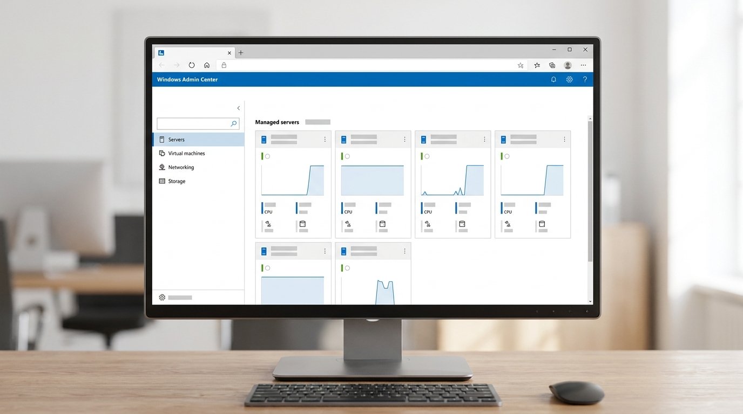The width and height of the screenshot is (743, 414).
Task: Select the radio circle on the spiky-chart card
Action: (x=427, y=156)
